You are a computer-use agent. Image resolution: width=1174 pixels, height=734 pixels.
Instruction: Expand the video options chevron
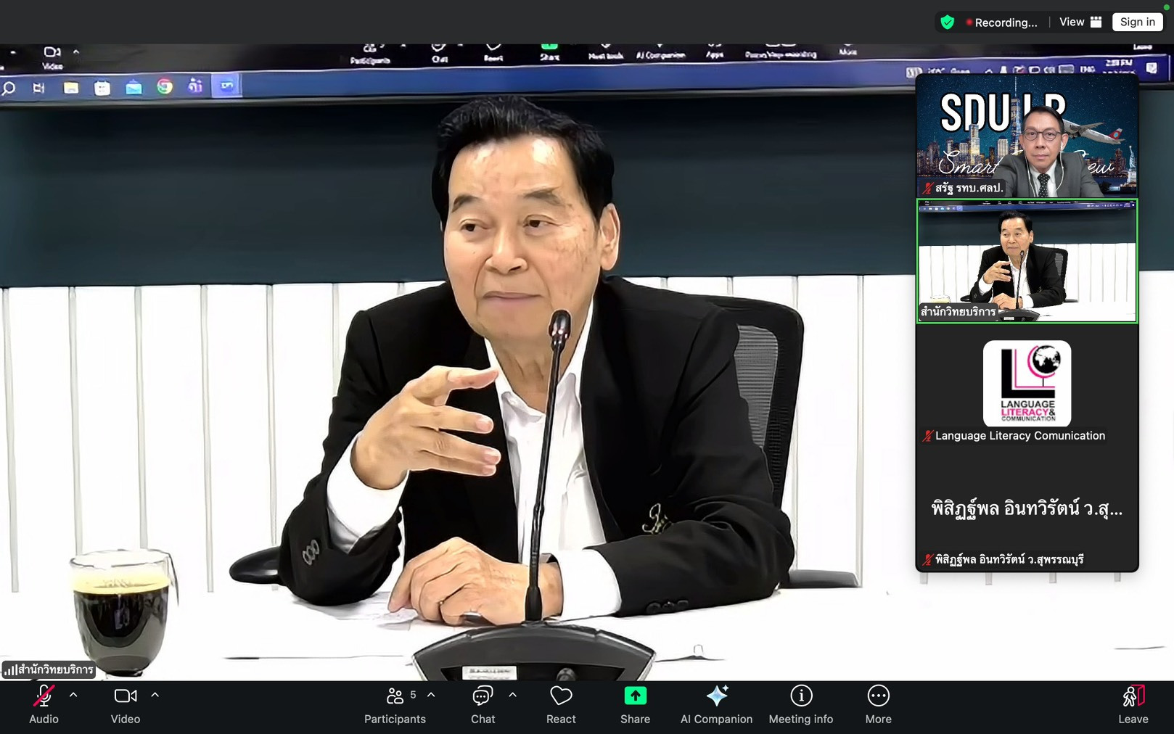tap(155, 695)
